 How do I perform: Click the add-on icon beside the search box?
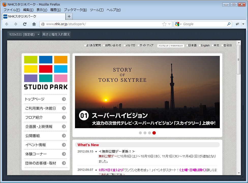[x=237, y=24]
